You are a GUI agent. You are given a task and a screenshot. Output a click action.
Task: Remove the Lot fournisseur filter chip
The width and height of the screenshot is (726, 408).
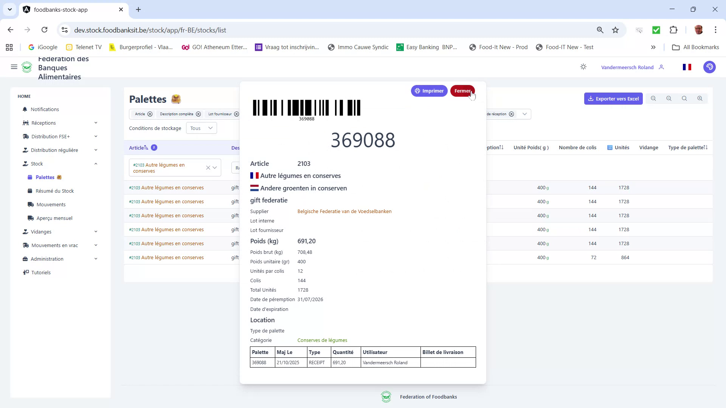click(x=236, y=114)
